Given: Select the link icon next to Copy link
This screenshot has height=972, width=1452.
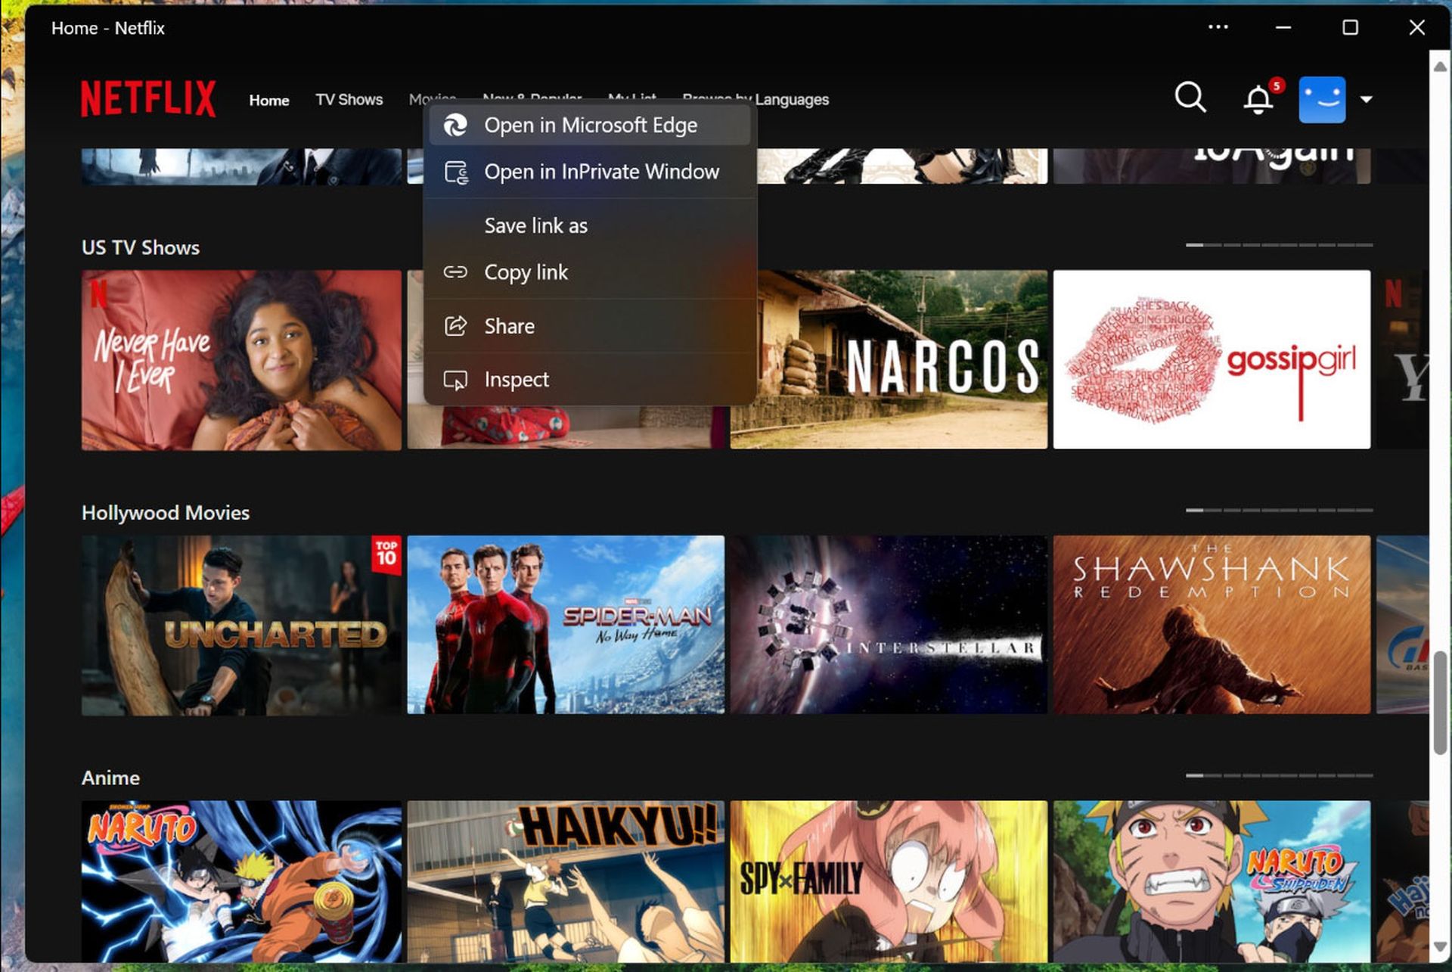Looking at the screenshot, I should pos(455,272).
